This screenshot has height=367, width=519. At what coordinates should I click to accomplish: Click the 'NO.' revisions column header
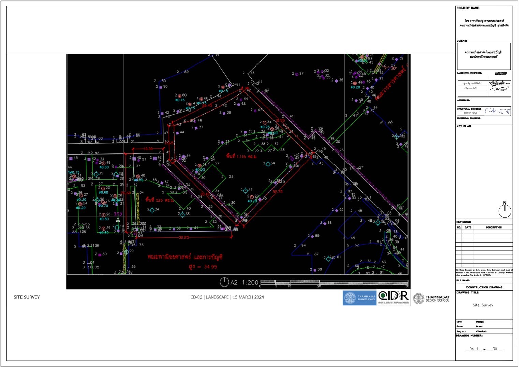(x=459, y=227)
